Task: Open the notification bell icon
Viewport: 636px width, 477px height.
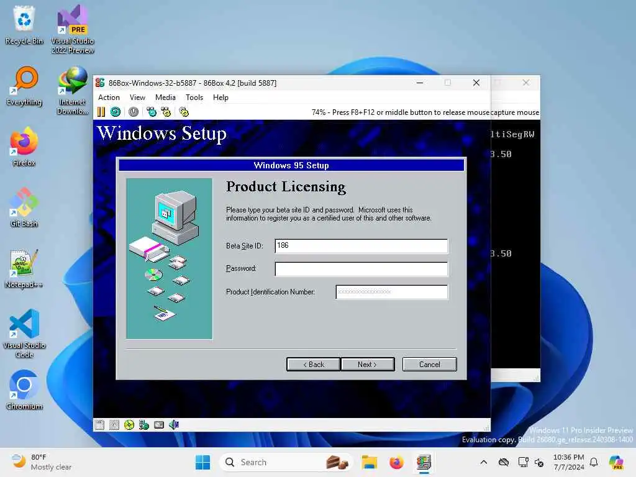Action: coord(594,462)
